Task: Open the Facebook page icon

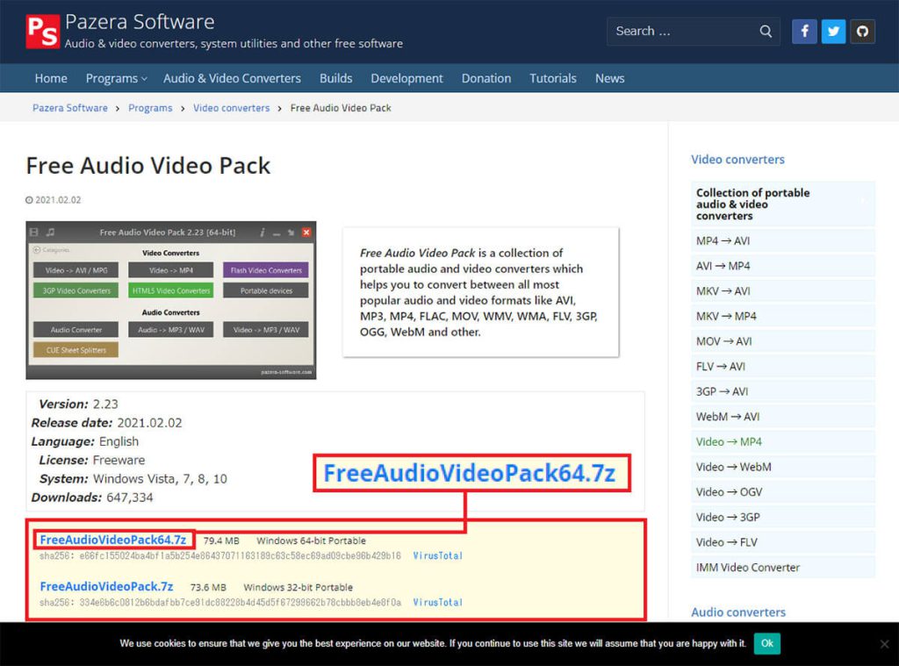Action: click(x=804, y=31)
